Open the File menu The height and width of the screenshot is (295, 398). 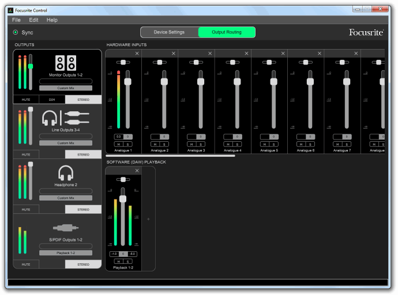click(16, 20)
